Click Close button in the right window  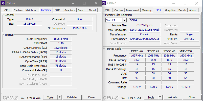[192, 97]
